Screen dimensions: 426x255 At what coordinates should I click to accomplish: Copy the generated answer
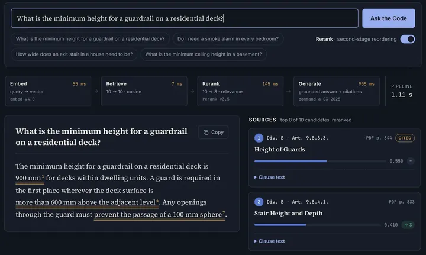pyautogui.click(x=213, y=133)
